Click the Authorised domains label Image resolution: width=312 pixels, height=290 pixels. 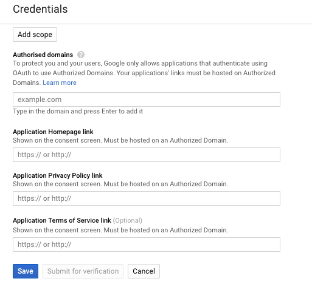pyautogui.click(x=43, y=55)
